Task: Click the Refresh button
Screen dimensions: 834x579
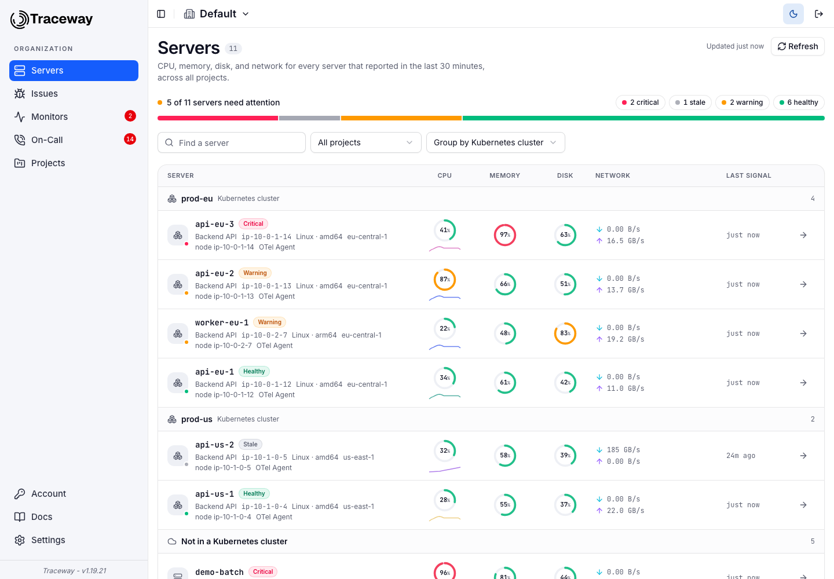Action: [x=798, y=46]
